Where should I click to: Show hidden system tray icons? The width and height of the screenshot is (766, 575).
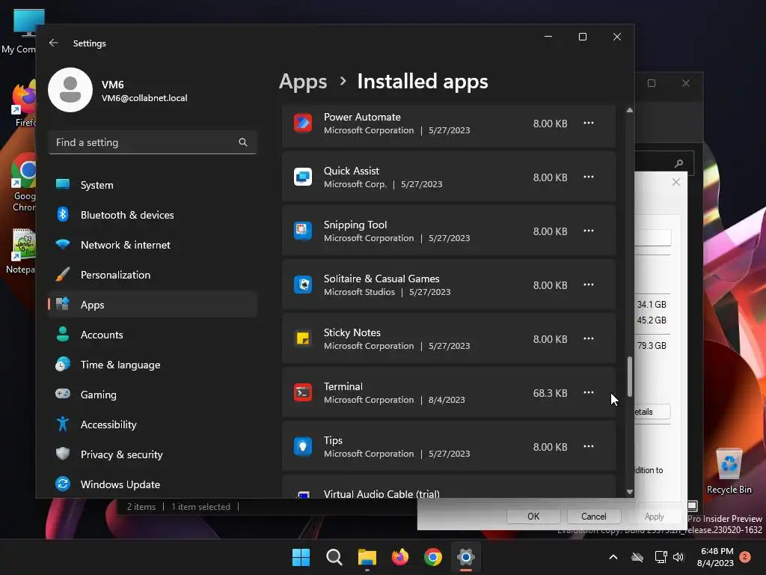pyautogui.click(x=613, y=557)
